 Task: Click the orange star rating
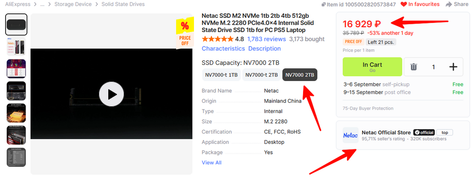[218, 39]
